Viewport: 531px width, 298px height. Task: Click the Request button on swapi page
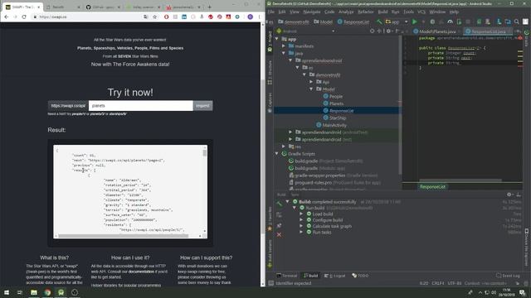pos(202,106)
